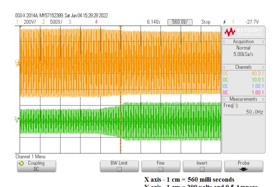Click the Keysight logo icon
The height and width of the screenshot is (187, 276).
[230, 32]
